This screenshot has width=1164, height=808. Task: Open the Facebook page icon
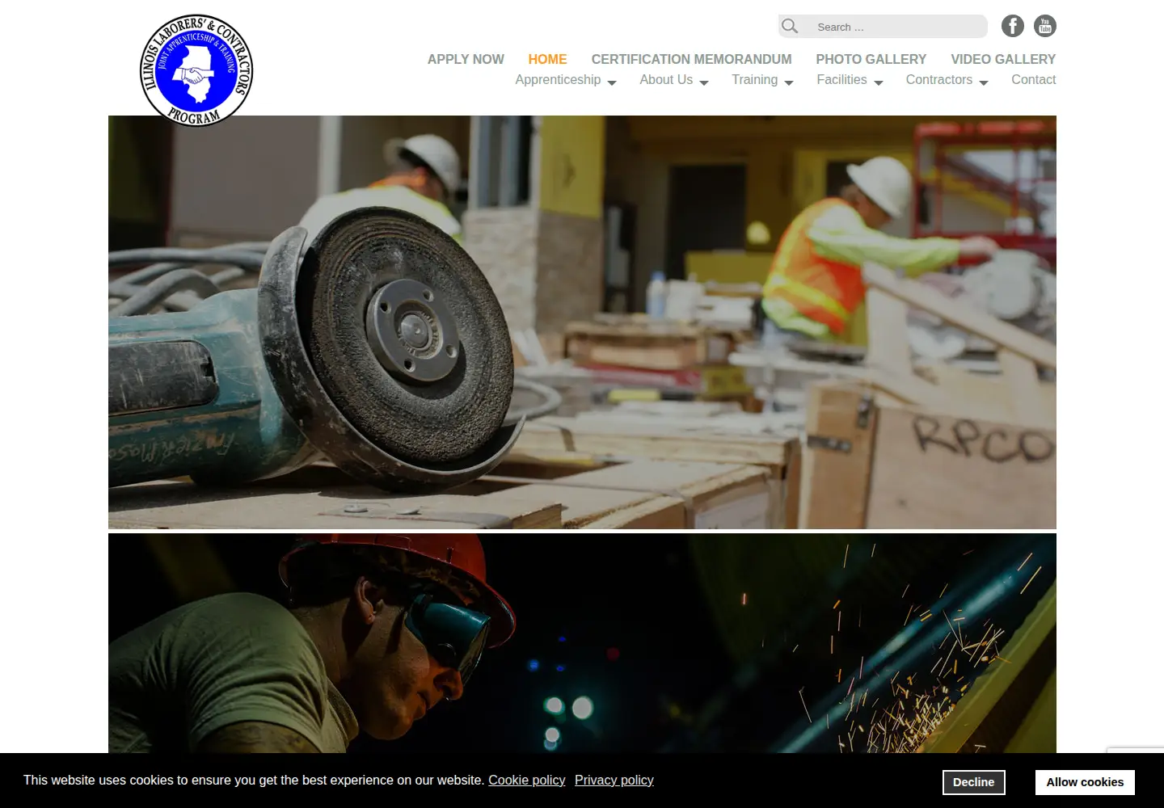tap(1012, 26)
